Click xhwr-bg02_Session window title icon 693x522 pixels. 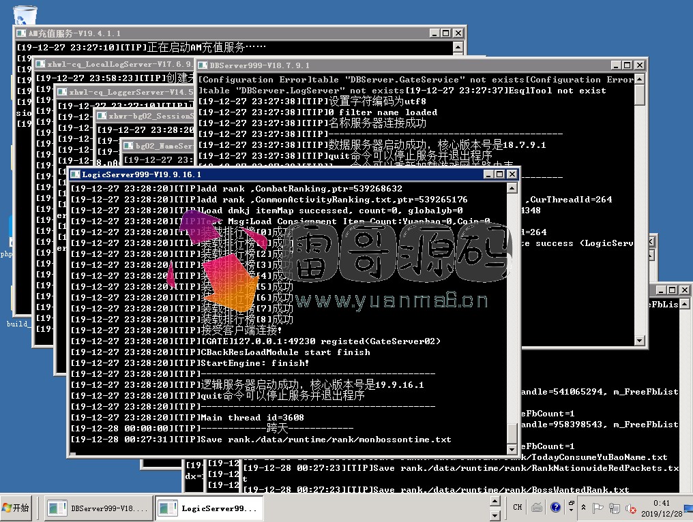(102, 116)
